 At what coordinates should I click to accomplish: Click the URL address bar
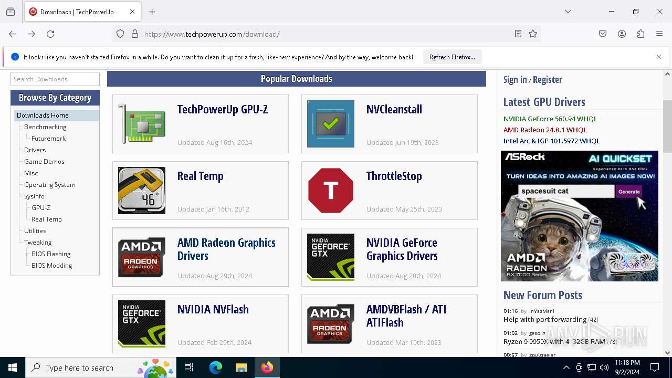pos(325,34)
